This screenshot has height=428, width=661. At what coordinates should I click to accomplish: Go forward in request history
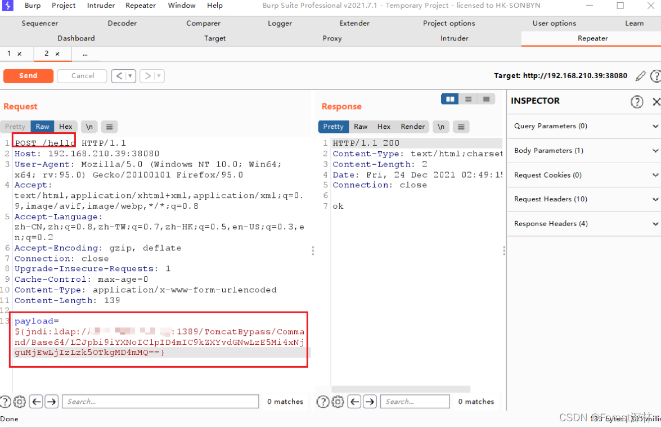click(147, 76)
